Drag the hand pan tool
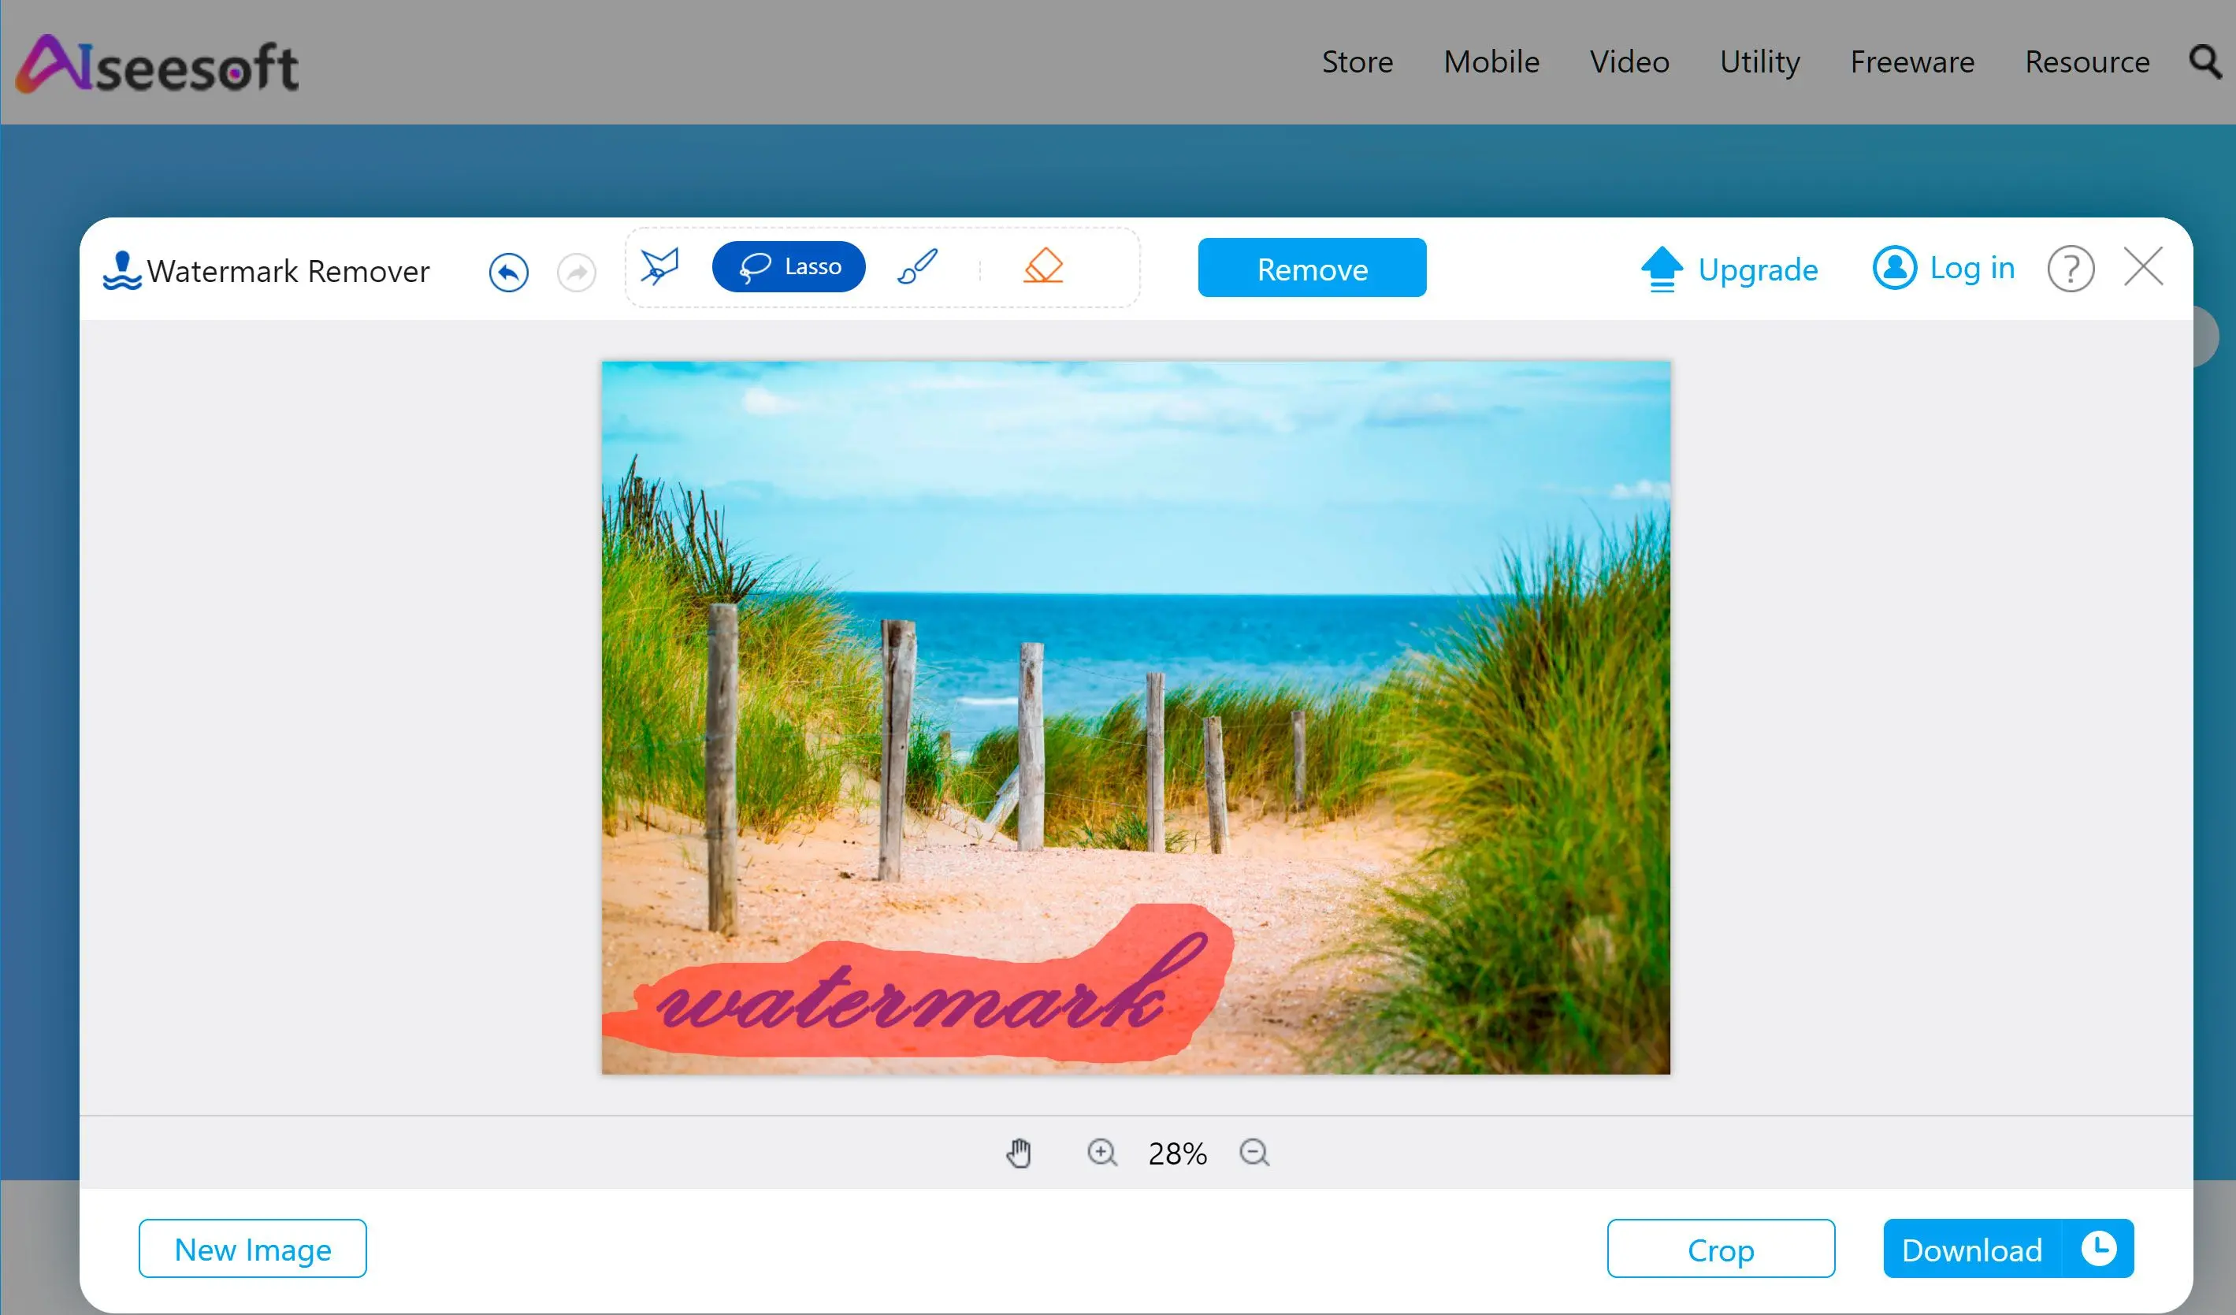 point(1019,1153)
